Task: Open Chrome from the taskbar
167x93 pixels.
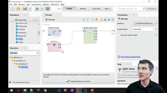Action: click(45, 90)
